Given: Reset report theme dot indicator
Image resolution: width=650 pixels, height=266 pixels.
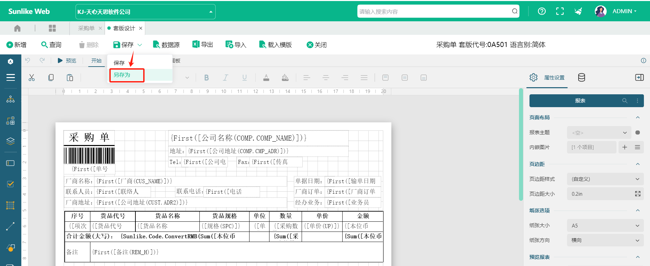Looking at the screenshot, I should (x=637, y=132).
